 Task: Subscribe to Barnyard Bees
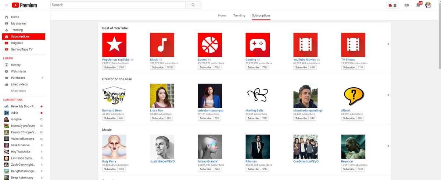click(x=110, y=118)
